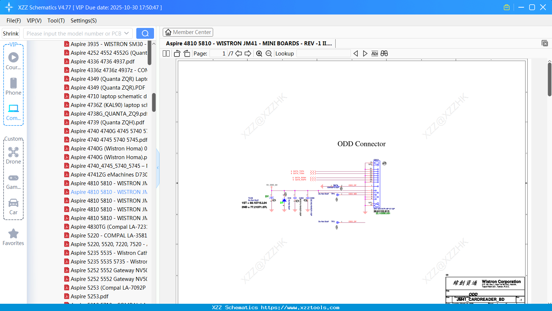552x311 pixels.
Task: Toggle the two-page split view
Action: (x=166, y=54)
